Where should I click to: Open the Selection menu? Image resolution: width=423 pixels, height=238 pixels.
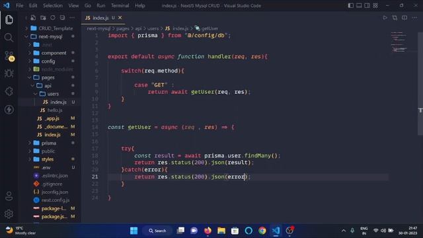click(x=53, y=5)
